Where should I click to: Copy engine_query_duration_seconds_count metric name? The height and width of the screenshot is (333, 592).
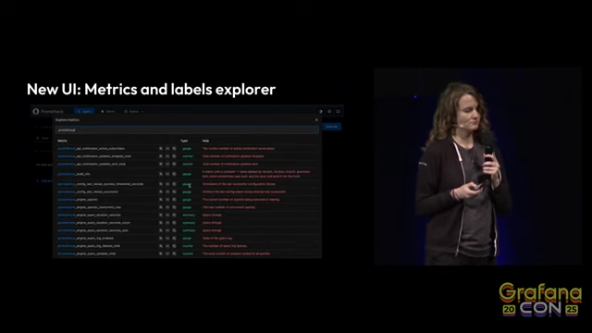[175, 223]
